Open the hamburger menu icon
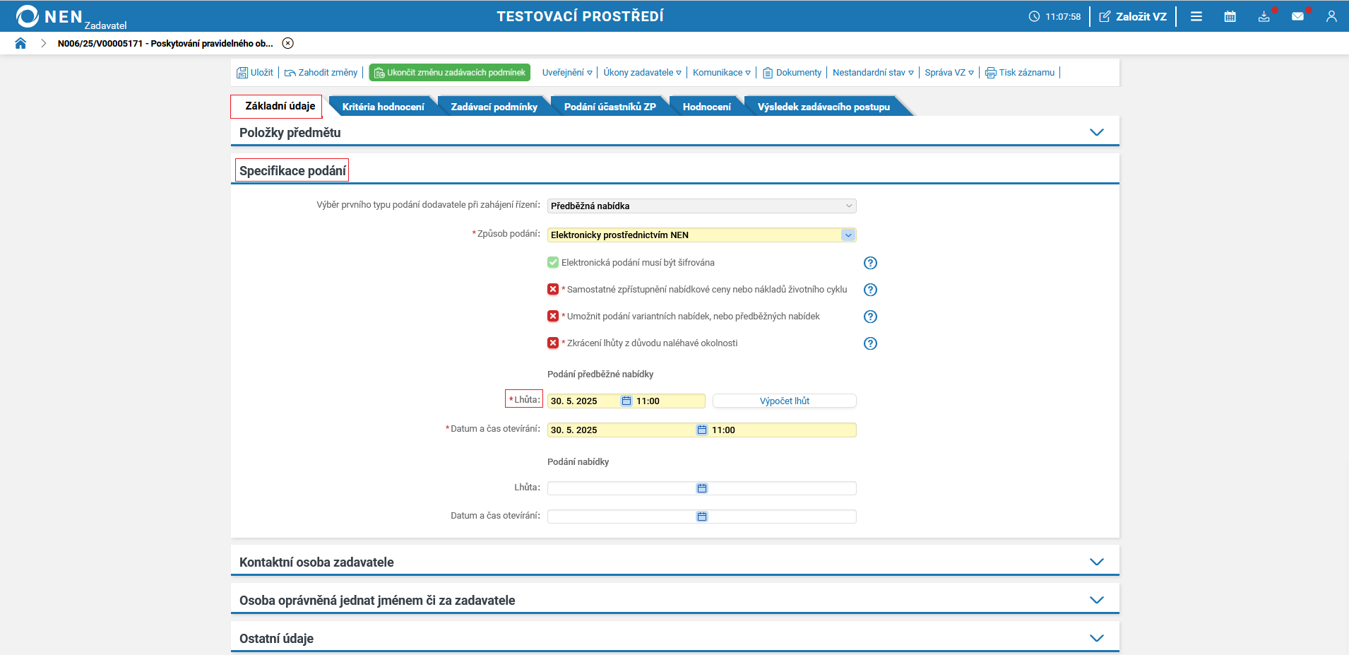This screenshot has height=655, width=1349. tap(1196, 16)
